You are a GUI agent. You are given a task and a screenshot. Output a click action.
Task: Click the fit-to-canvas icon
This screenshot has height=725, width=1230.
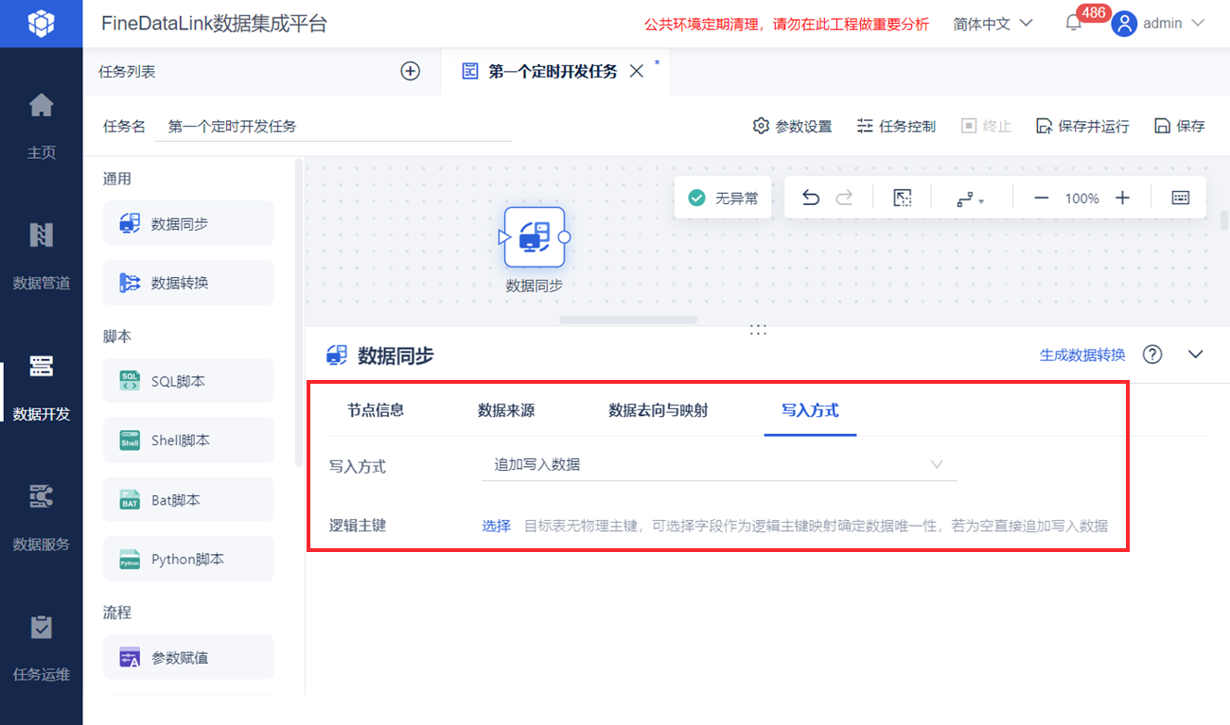pyautogui.click(x=903, y=198)
